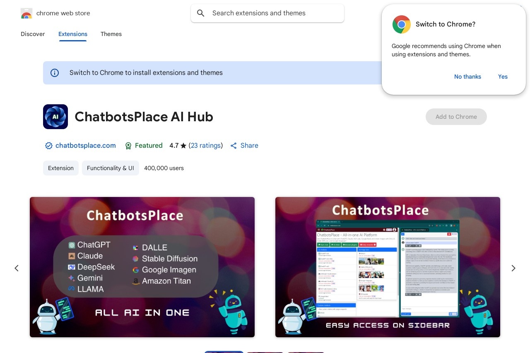Open the Discover tab
The height and width of the screenshot is (353, 530).
pyautogui.click(x=33, y=34)
